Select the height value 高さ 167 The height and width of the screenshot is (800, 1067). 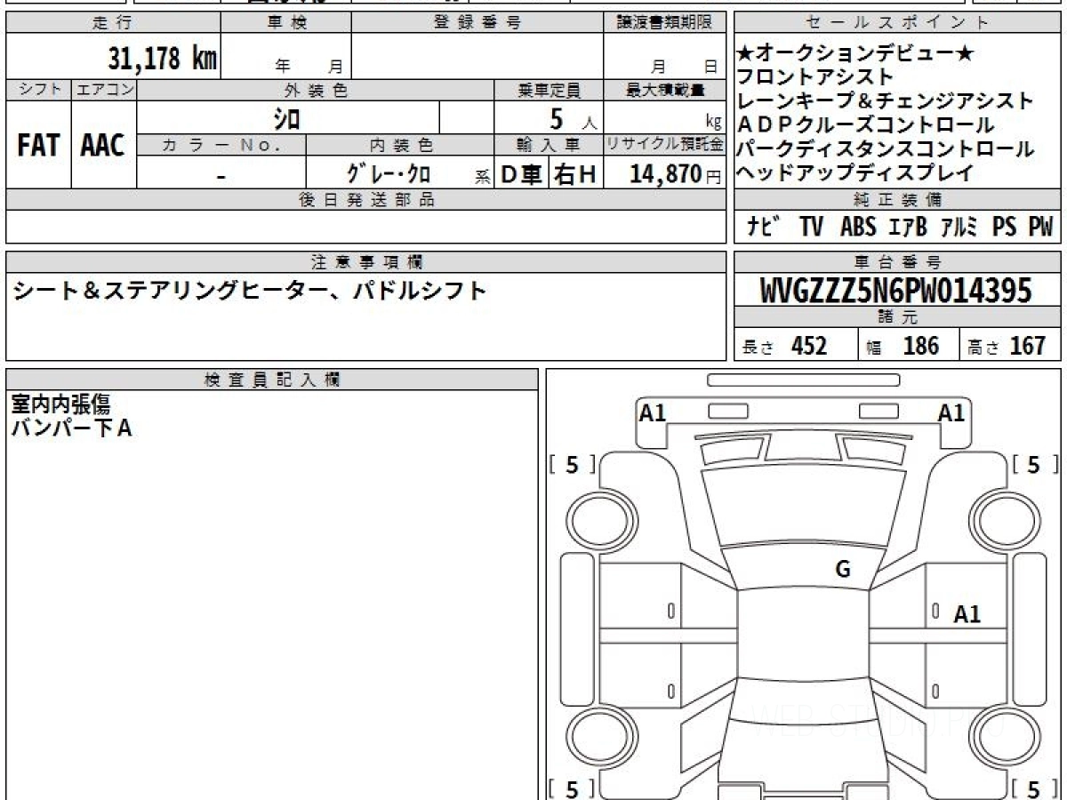[x=1008, y=346]
